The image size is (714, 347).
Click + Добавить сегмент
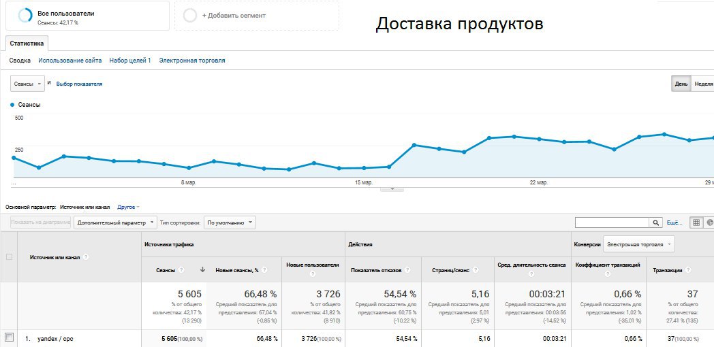(x=234, y=16)
